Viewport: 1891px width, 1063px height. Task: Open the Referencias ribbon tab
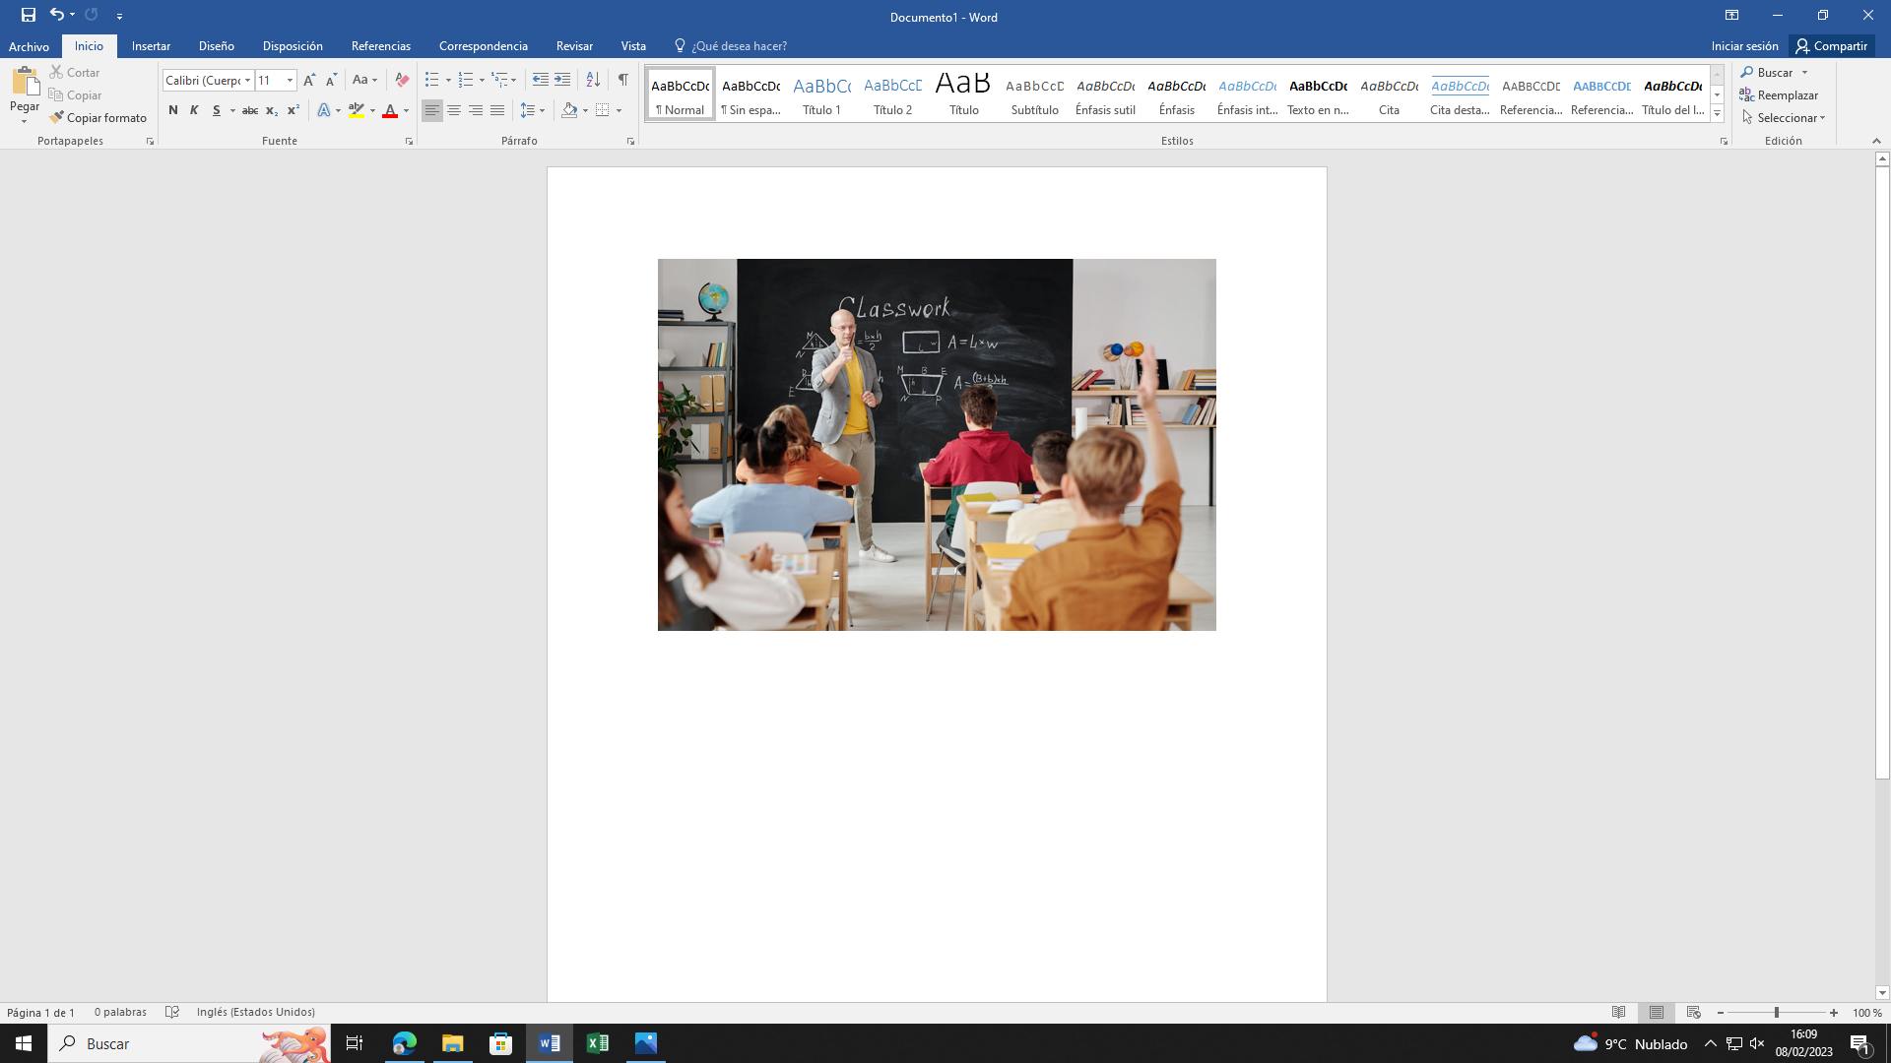pyautogui.click(x=380, y=46)
